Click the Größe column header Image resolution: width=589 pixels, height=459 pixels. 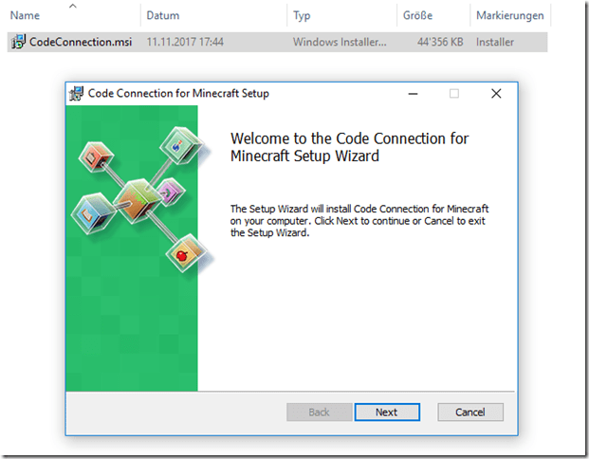point(419,16)
